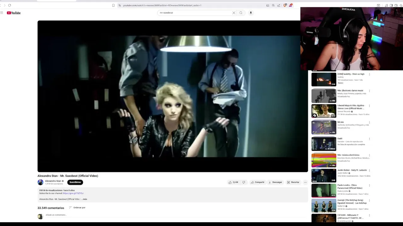Open the Spinnin' Records channel name

[x=344, y=111]
